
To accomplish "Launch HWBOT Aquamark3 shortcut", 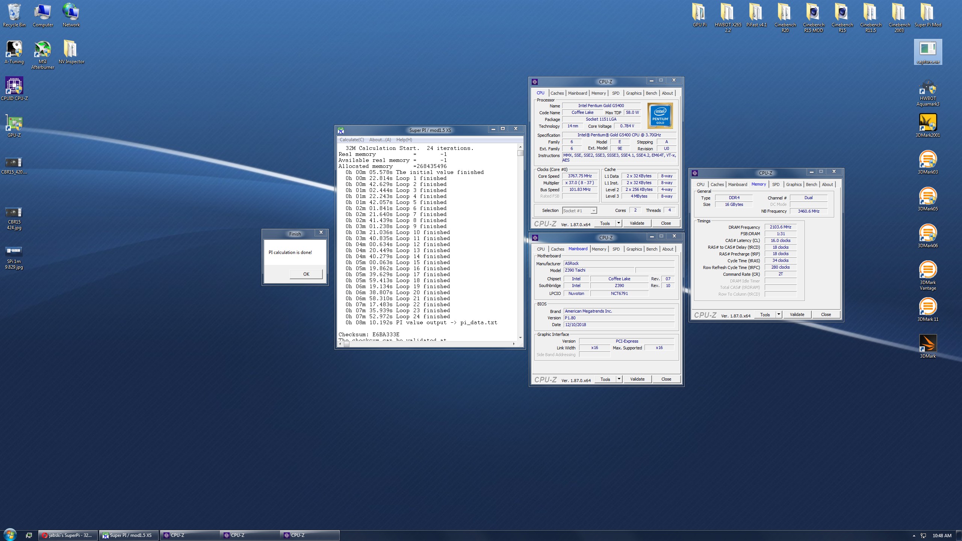I will point(928,92).
